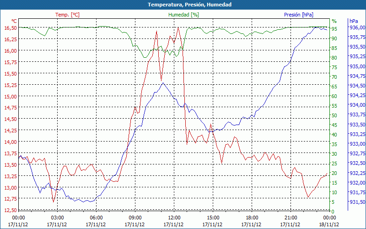Select the blue 'Presión [hPa]' legend label

point(299,15)
